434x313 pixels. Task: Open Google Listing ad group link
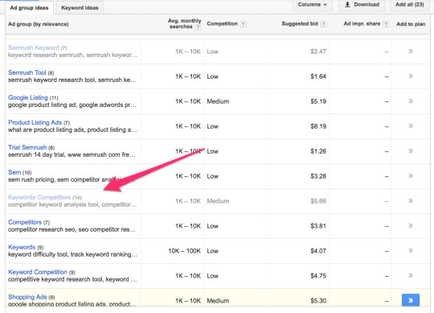click(x=28, y=97)
